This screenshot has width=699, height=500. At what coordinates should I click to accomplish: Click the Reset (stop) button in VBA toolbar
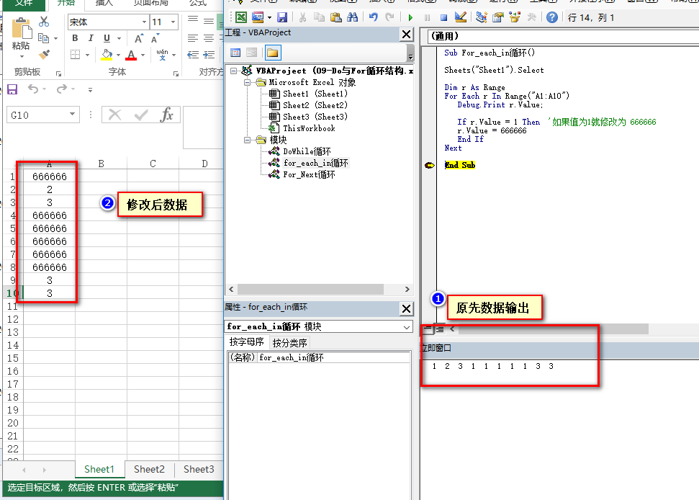[x=443, y=17]
